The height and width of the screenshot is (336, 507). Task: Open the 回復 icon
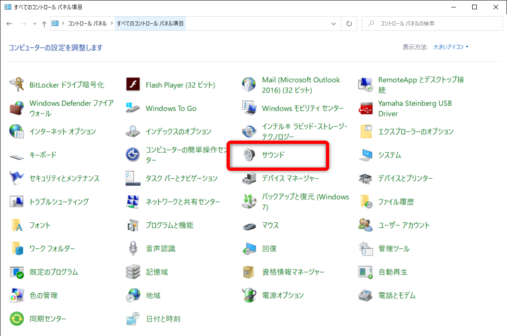[249, 248]
